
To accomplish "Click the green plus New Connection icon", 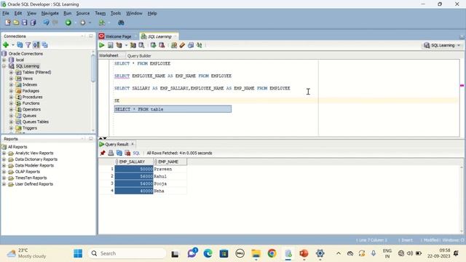I will point(6,45).
